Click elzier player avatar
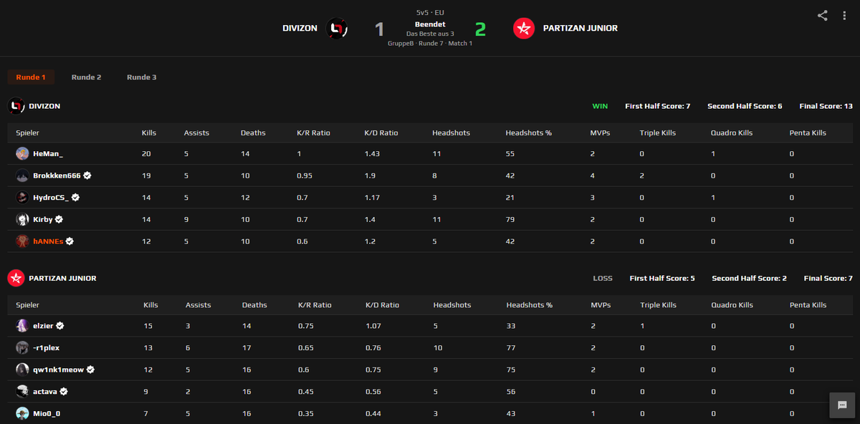 click(22, 326)
